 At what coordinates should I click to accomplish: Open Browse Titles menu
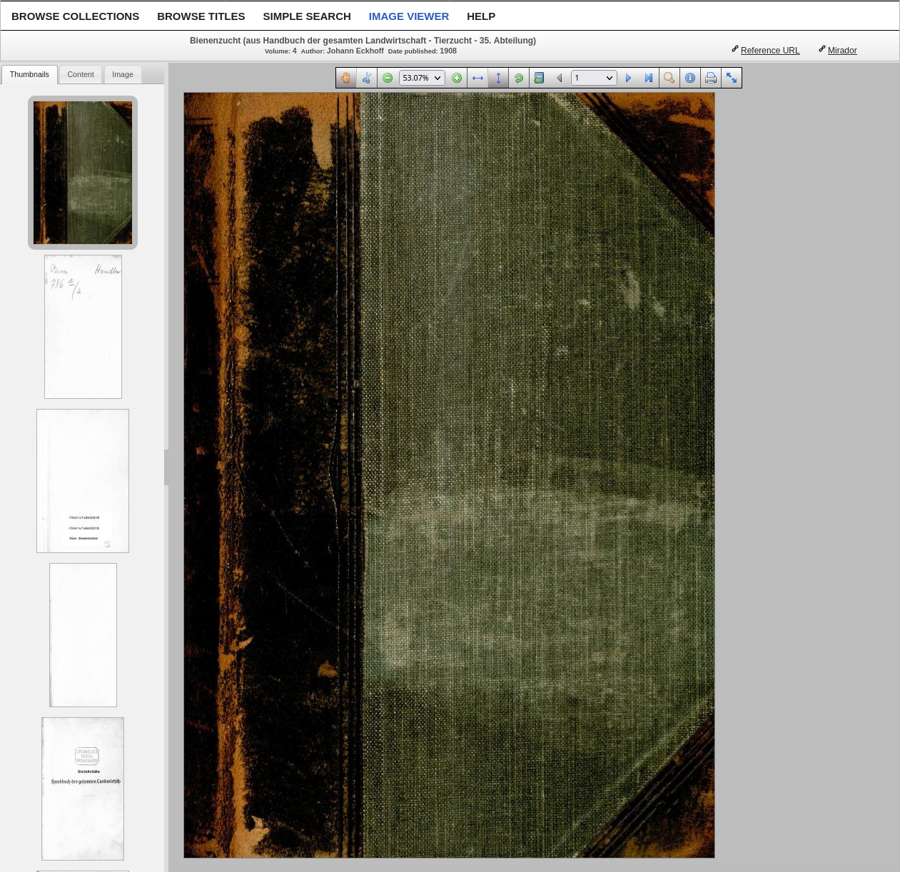tap(201, 16)
